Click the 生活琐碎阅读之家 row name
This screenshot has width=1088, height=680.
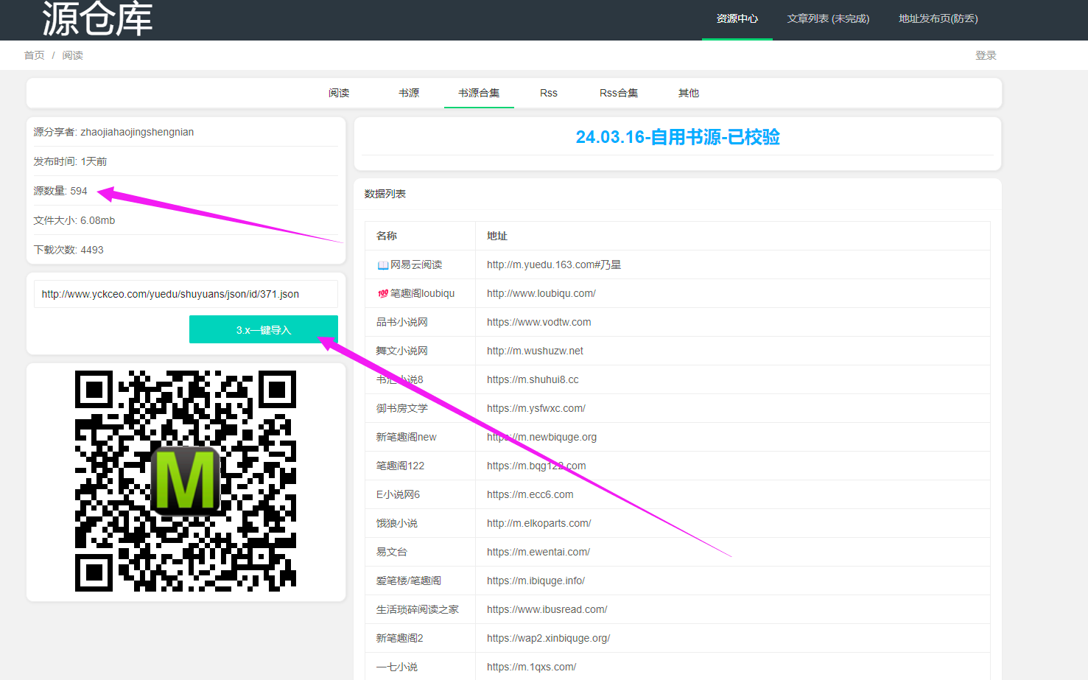[x=417, y=609]
